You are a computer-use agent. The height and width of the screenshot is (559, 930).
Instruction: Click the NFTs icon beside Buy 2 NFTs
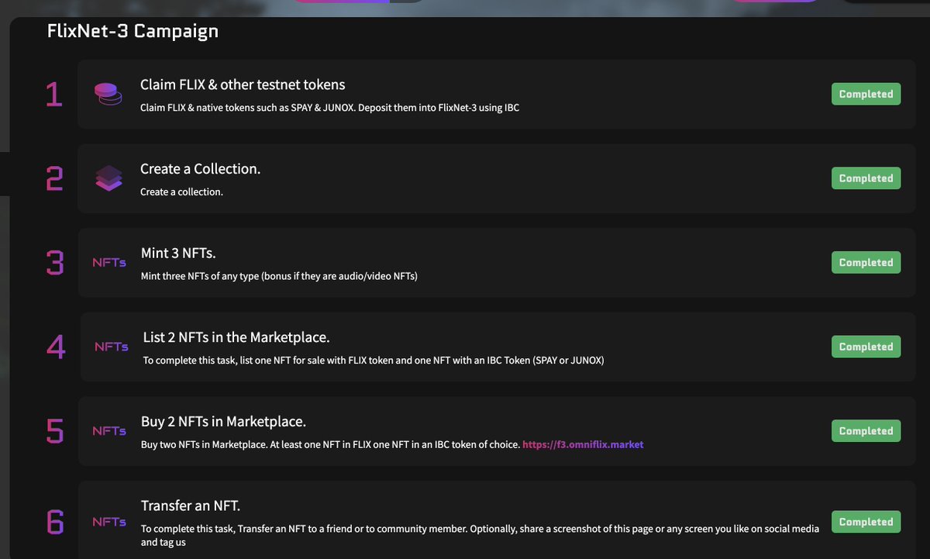(109, 431)
